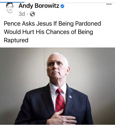
Task: Tap the flag lapel pin in photo
Action: click(70, 97)
